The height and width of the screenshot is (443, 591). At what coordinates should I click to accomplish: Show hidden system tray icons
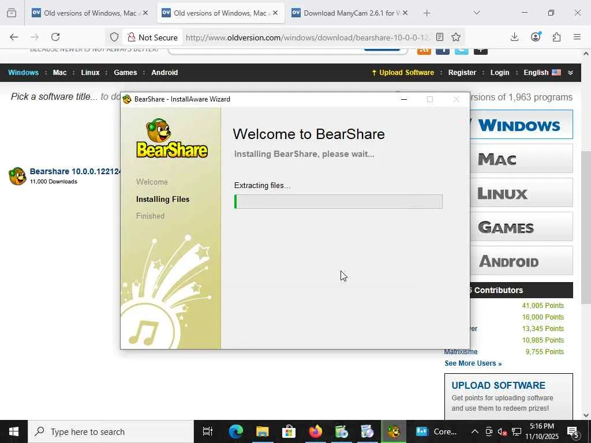pyautogui.click(x=475, y=431)
